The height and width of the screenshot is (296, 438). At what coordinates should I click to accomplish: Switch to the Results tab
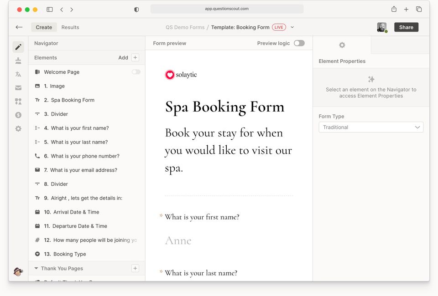pos(70,27)
